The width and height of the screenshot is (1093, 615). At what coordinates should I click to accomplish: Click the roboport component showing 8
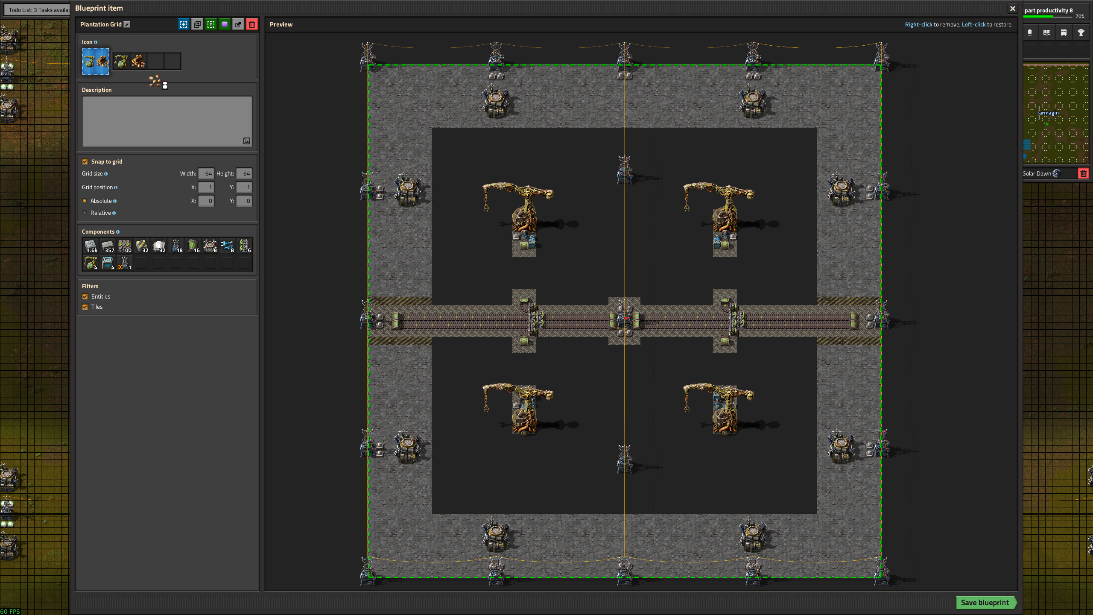point(210,246)
